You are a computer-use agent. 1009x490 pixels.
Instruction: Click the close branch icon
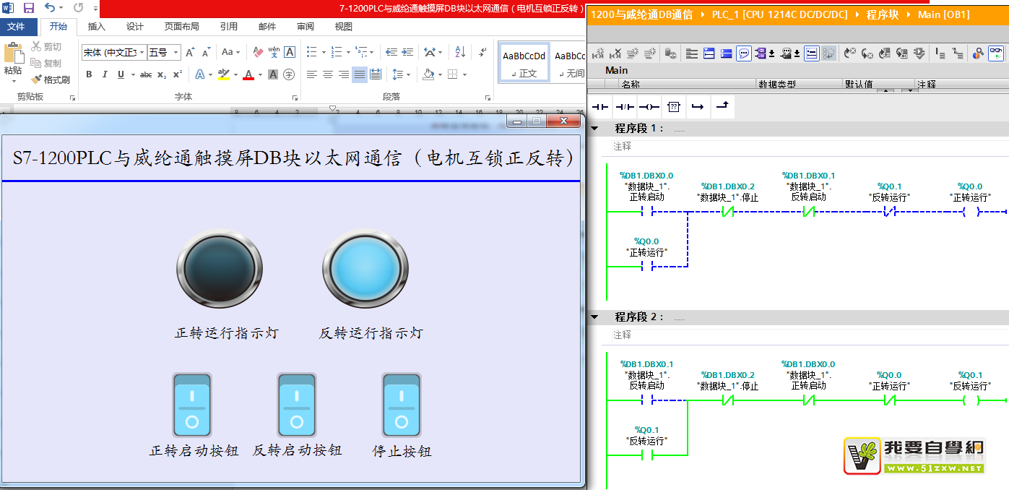pyautogui.click(x=722, y=107)
